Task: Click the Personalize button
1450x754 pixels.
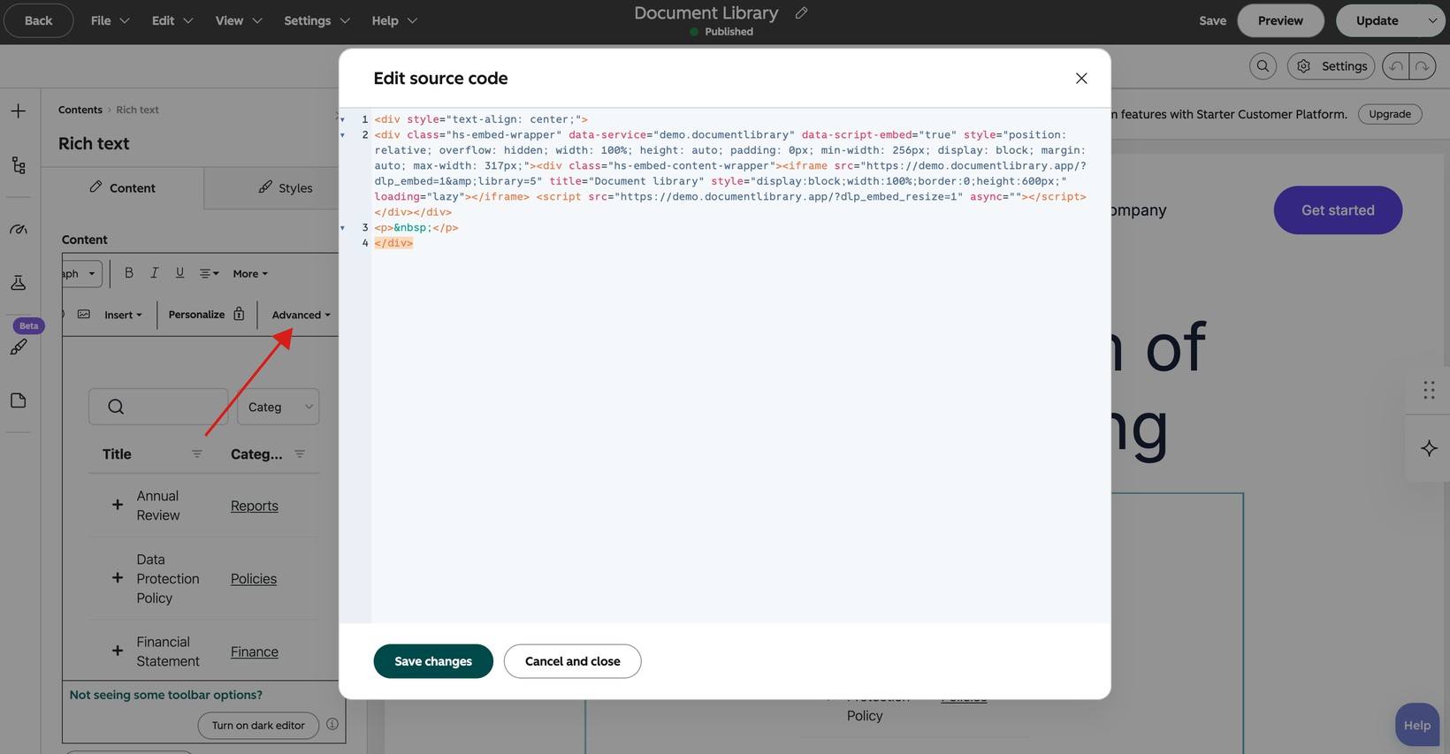Action: (x=206, y=315)
